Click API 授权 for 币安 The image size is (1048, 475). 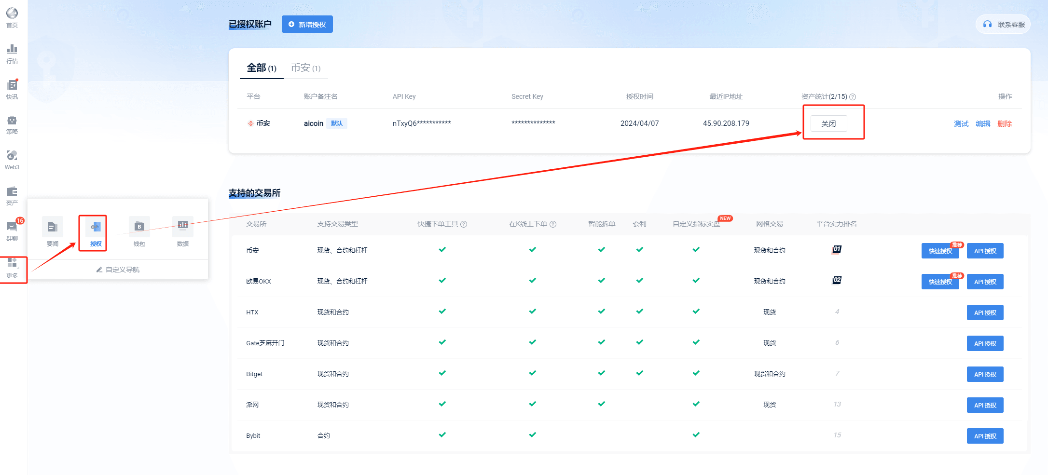pos(985,251)
